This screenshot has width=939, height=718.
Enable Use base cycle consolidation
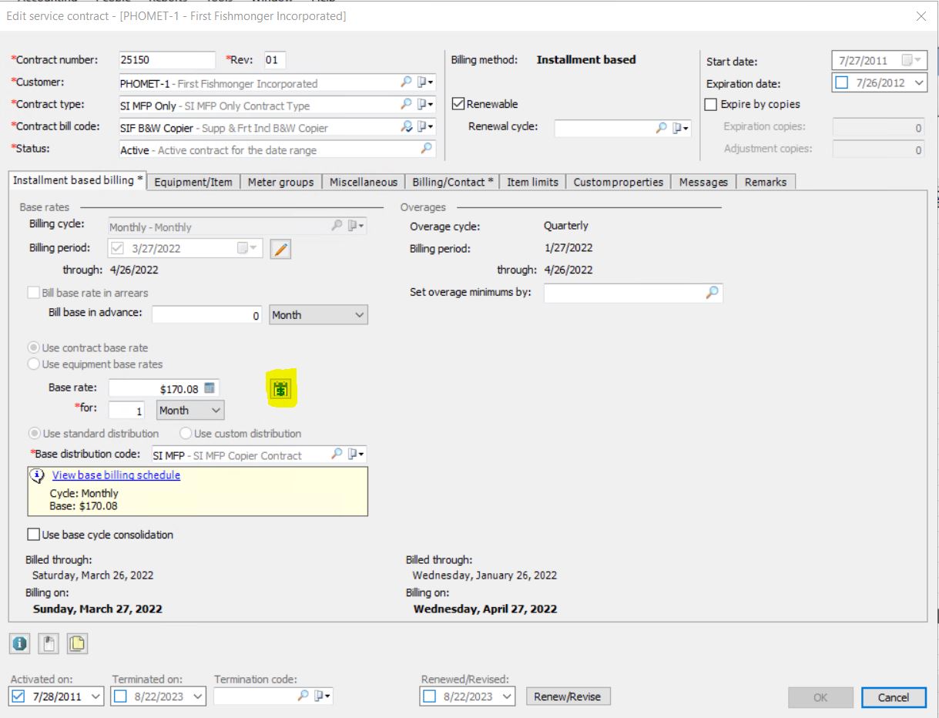coord(33,534)
